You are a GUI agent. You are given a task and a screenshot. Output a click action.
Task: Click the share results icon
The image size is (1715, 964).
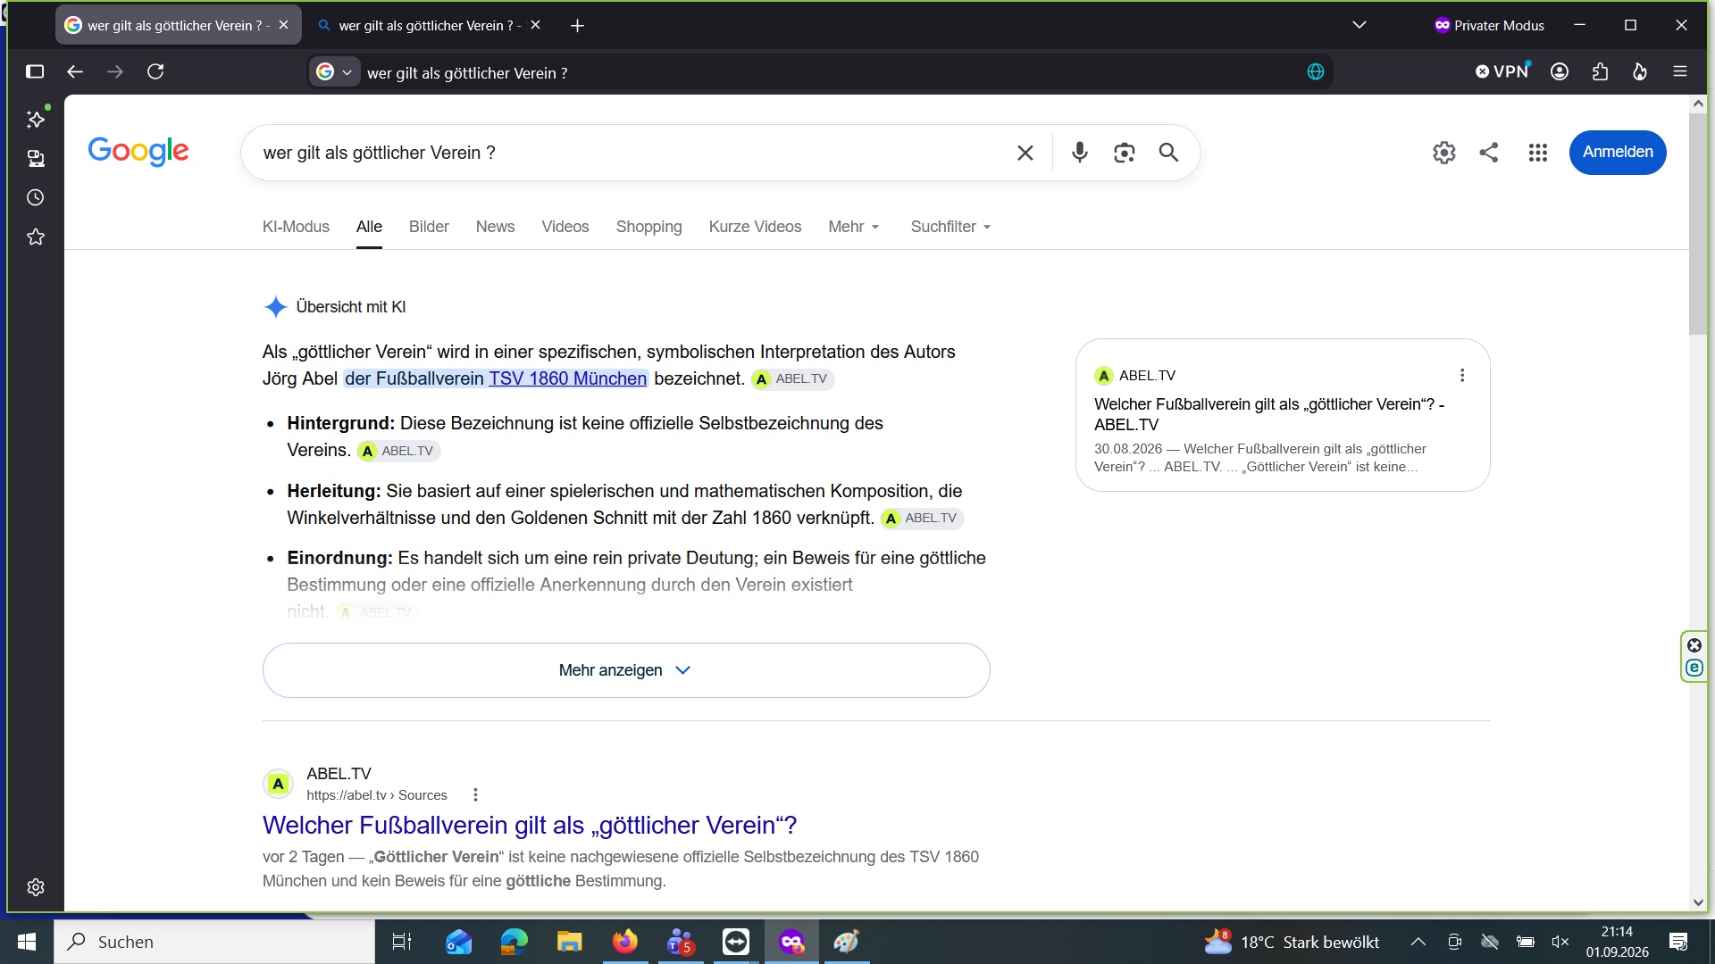1488,153
